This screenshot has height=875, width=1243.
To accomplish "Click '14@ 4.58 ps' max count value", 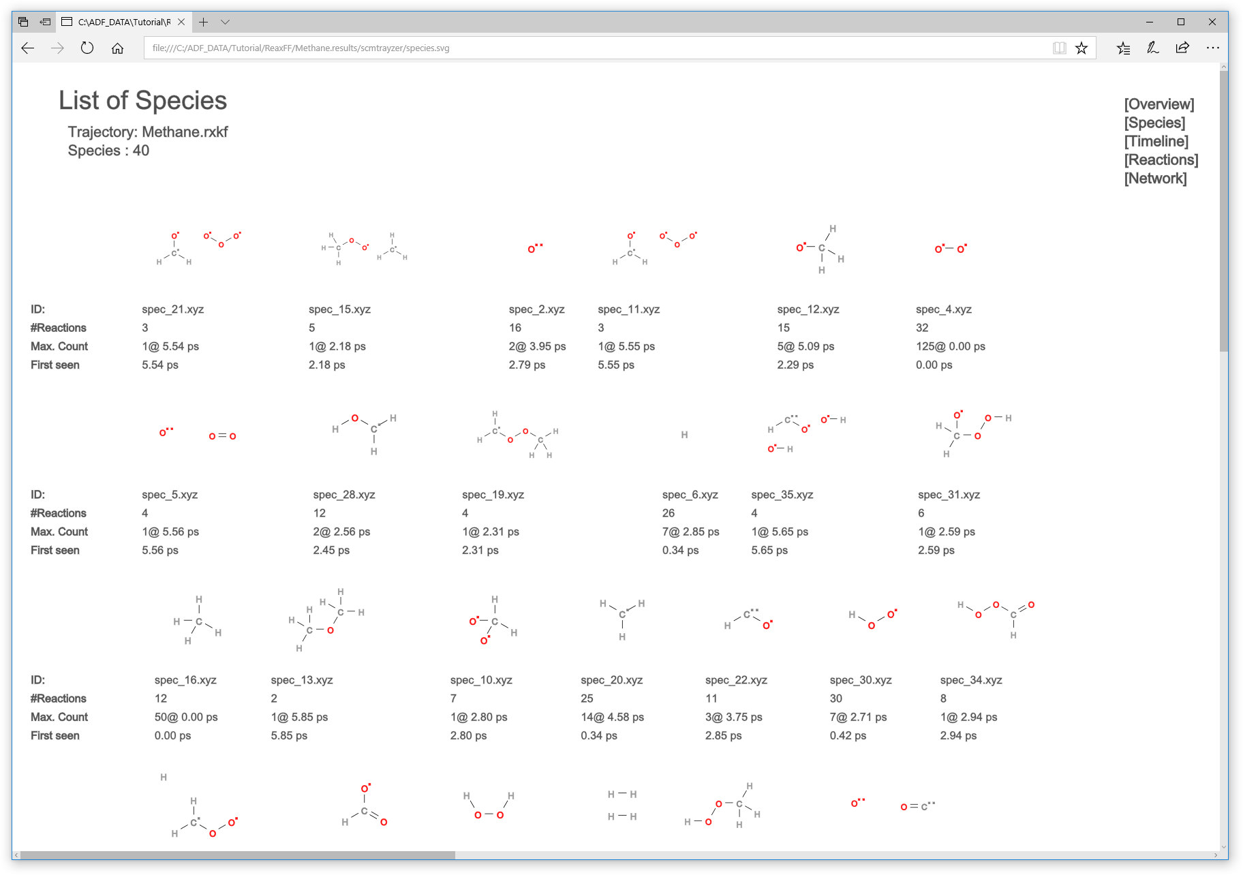I will pyautogui.click(x=612, y=717).
